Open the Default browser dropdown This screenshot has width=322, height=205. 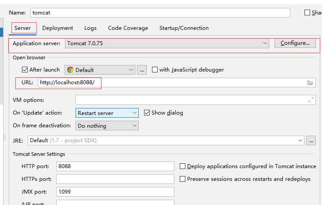point(100,70)
